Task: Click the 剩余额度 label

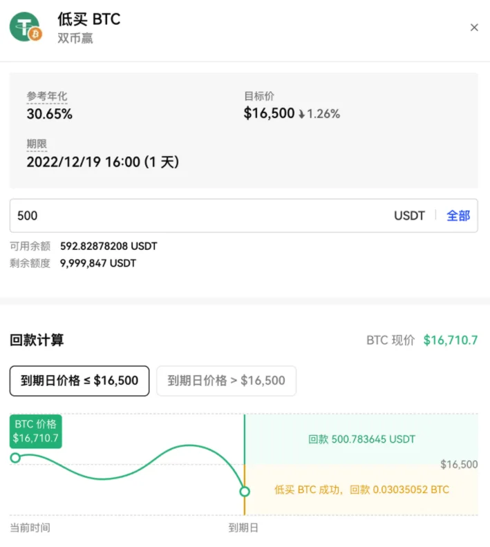Action: pos(30,263)
